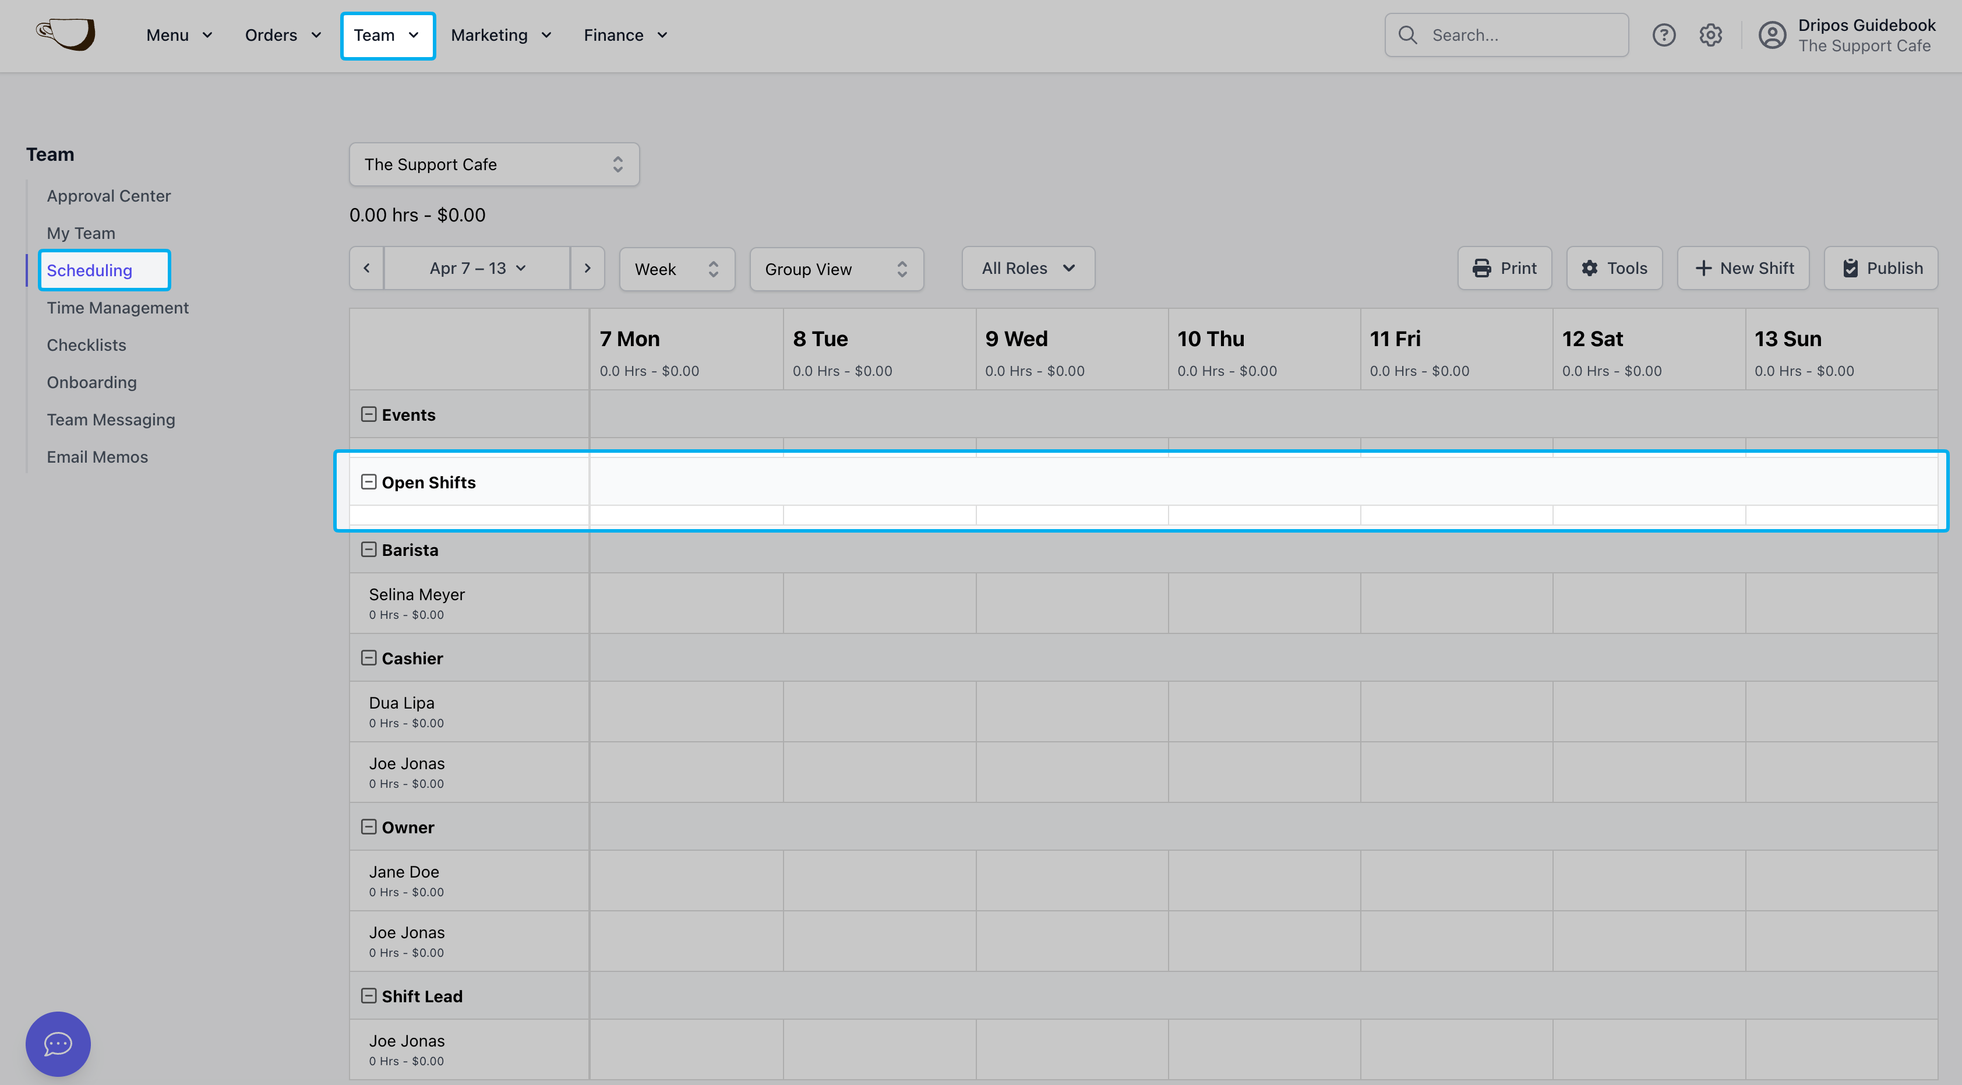
Task: Click the 11 Fri column header
Action: [x=1457, y=350]
